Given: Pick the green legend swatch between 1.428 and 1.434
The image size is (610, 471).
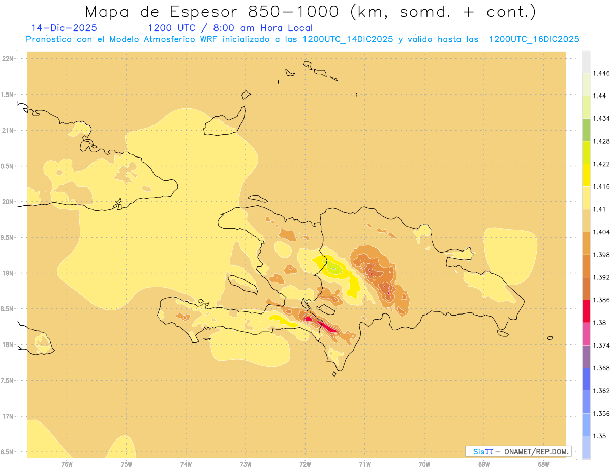Looking at the screenshot, I should (586, 130).
